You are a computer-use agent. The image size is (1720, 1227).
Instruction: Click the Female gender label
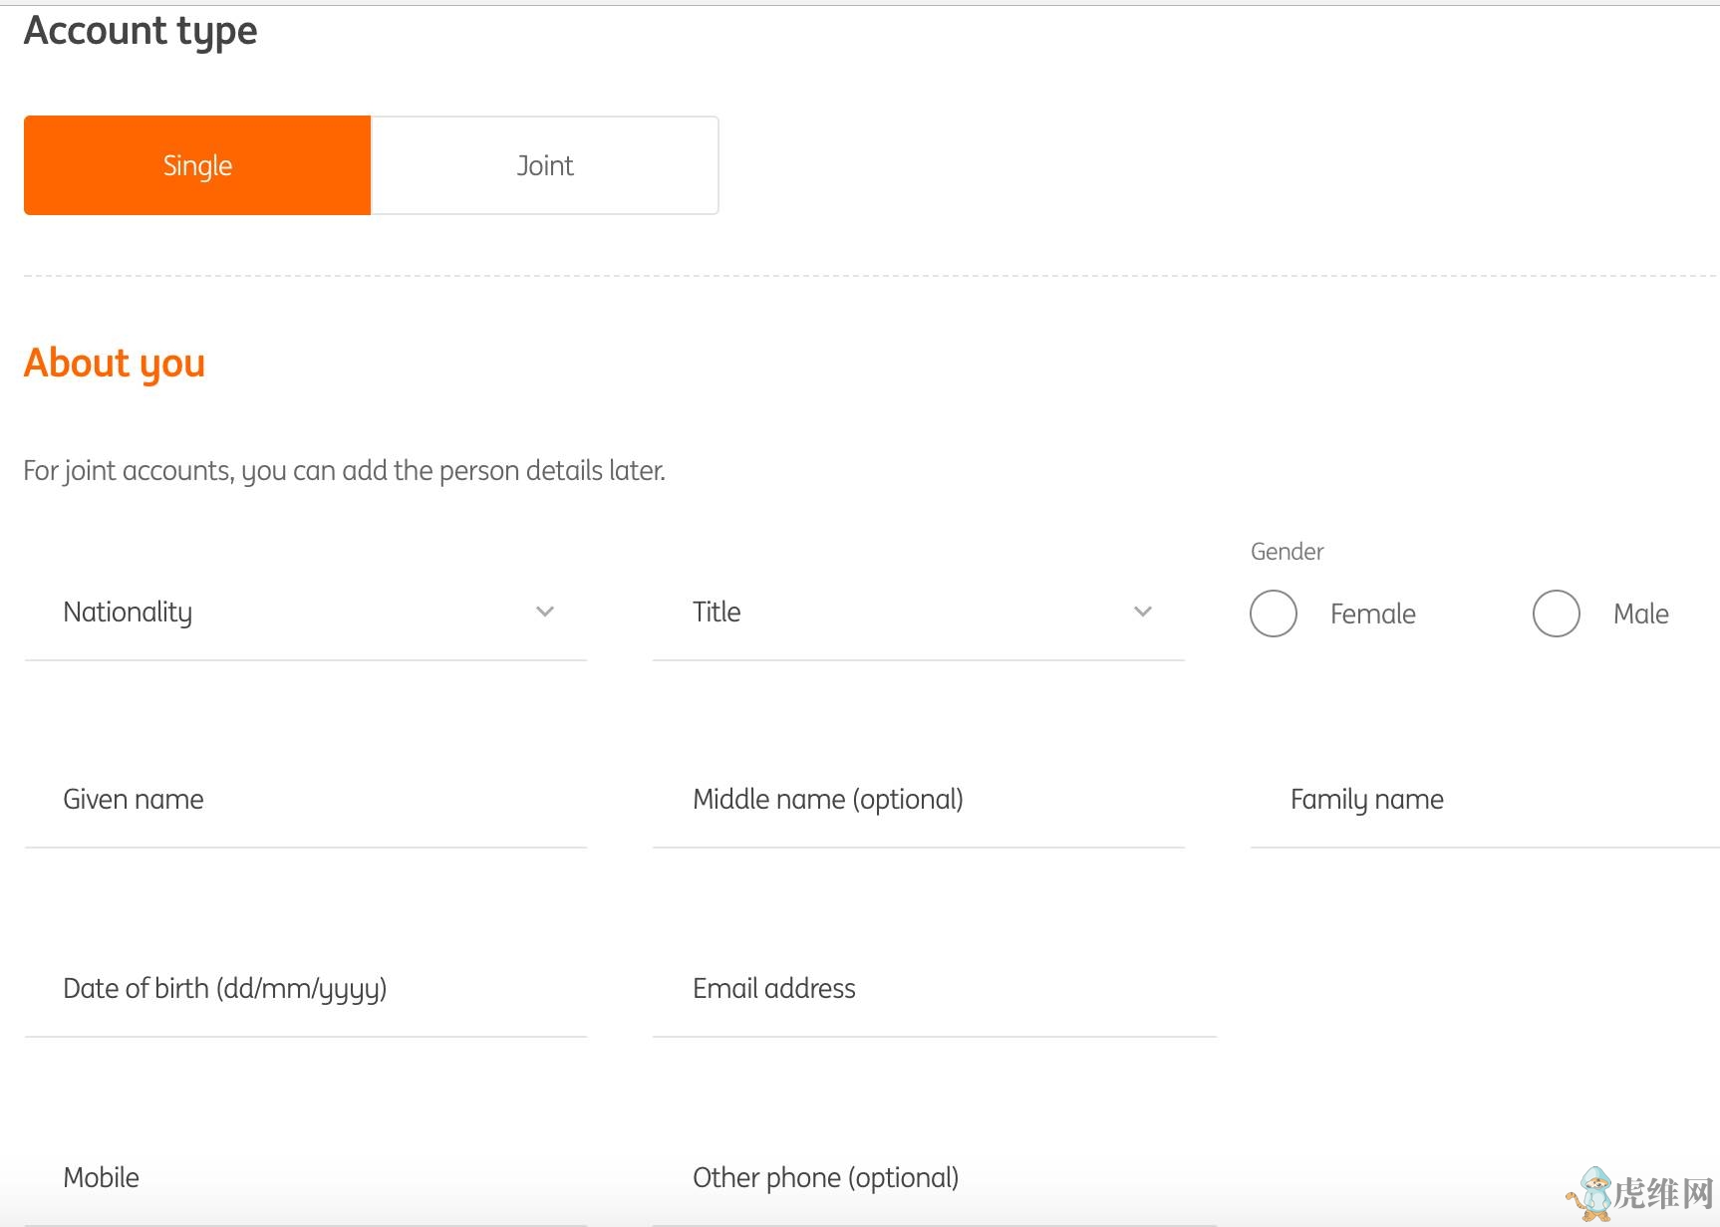click(x=1372, y=614)
